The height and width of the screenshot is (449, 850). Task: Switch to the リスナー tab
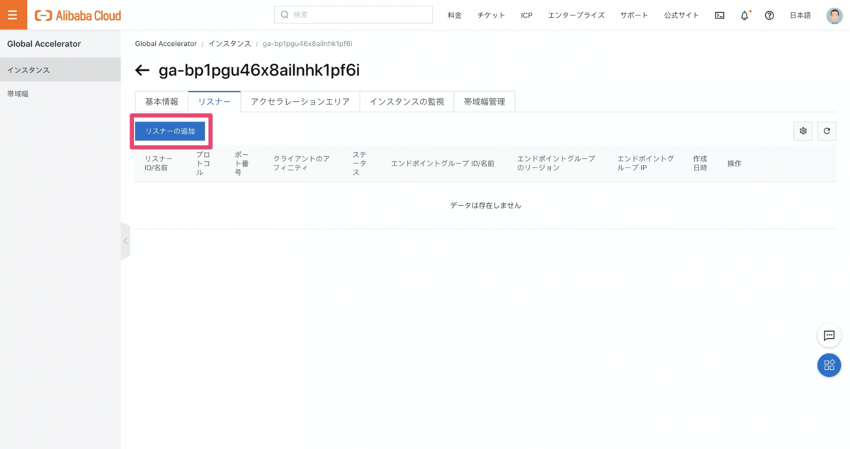click(215, 101)
